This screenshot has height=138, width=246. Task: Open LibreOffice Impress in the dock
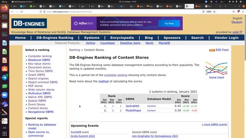pyautogui.click(x=5, y=60)
